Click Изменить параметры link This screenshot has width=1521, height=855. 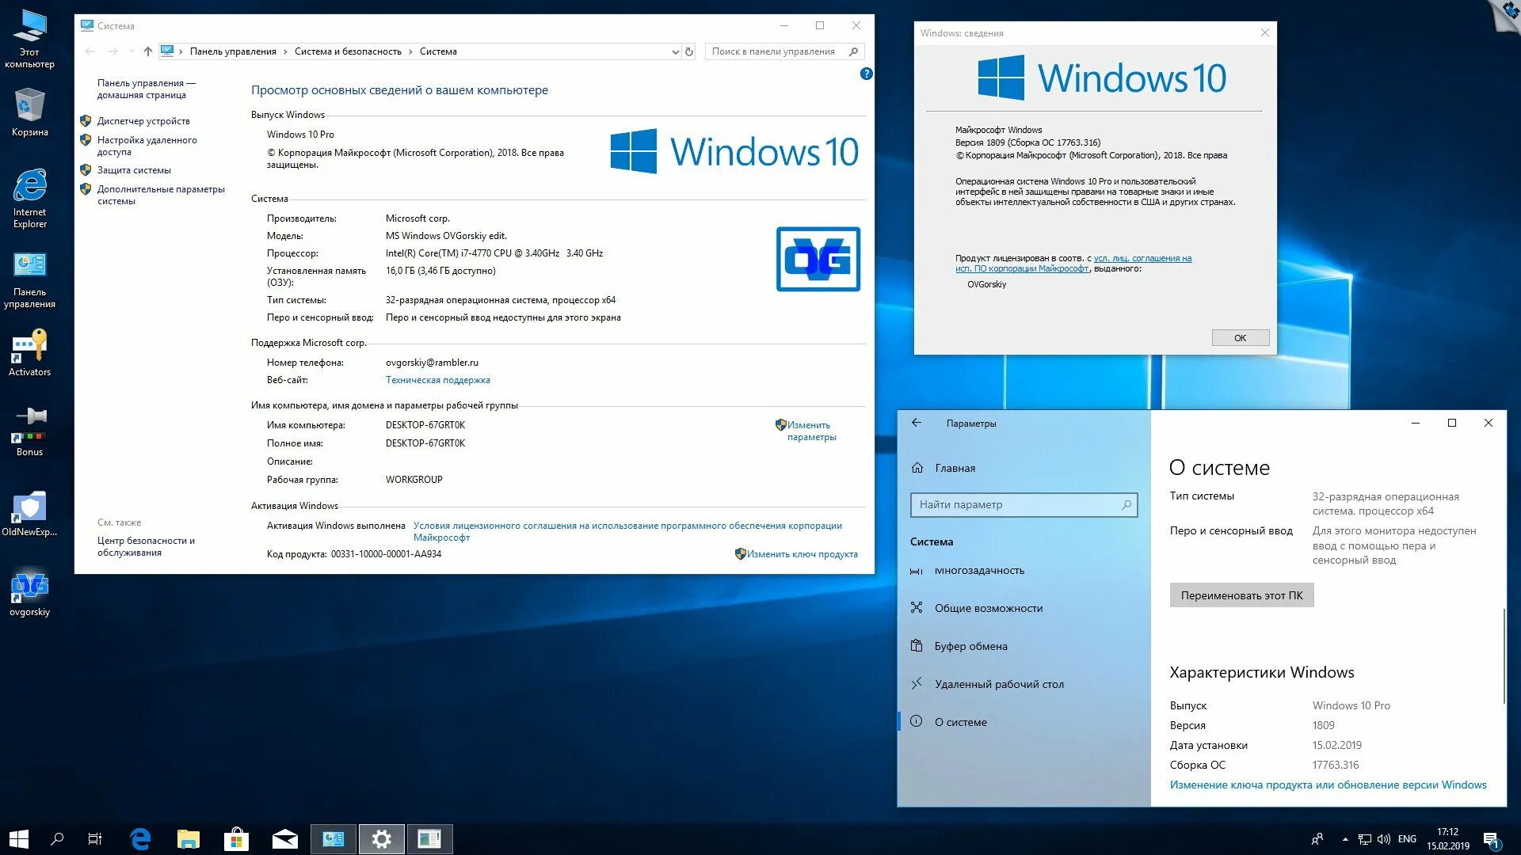click(811, 431)
